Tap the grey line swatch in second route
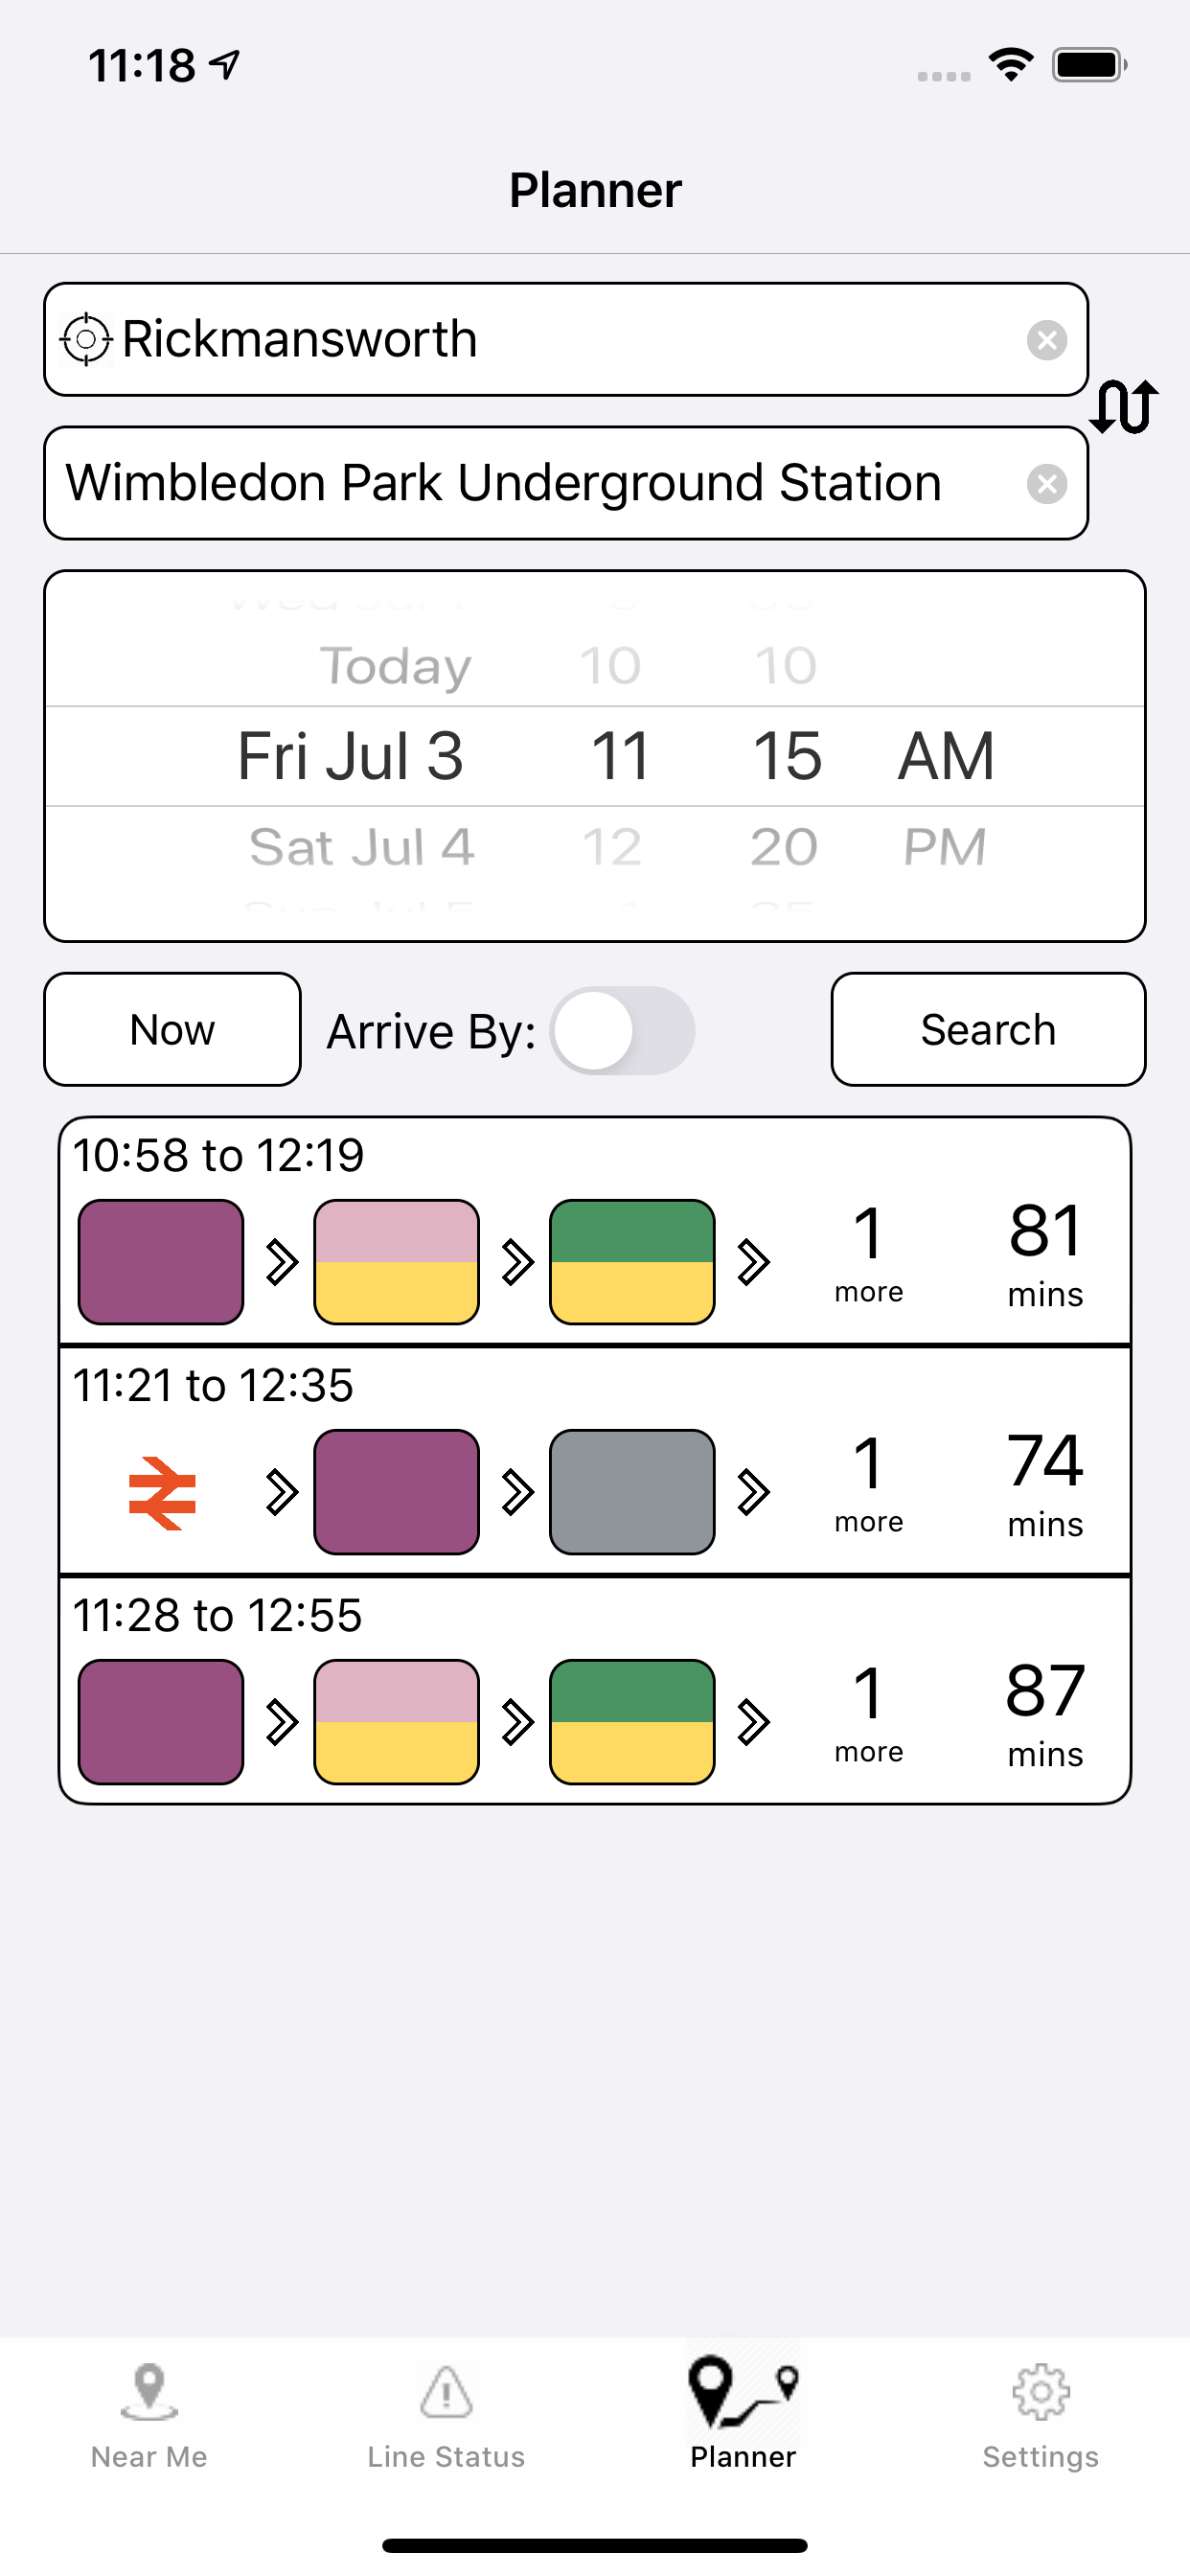 (632, 1492)
